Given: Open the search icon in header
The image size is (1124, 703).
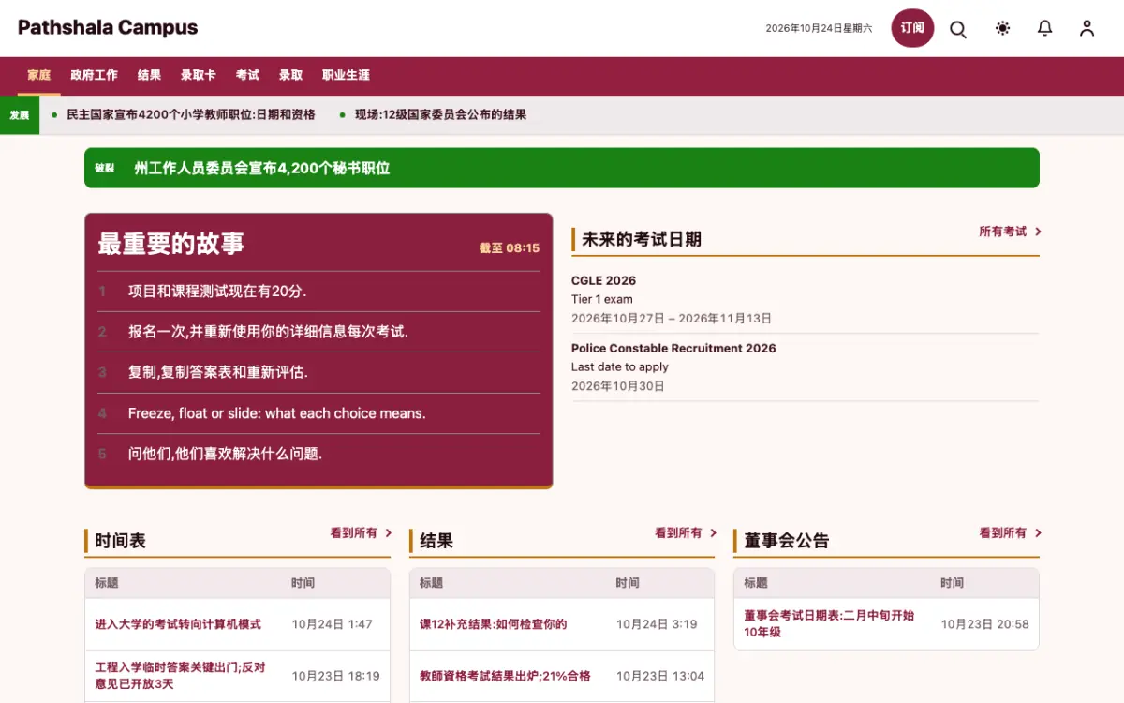Looking at the screenshot, I should coord(958,29).
